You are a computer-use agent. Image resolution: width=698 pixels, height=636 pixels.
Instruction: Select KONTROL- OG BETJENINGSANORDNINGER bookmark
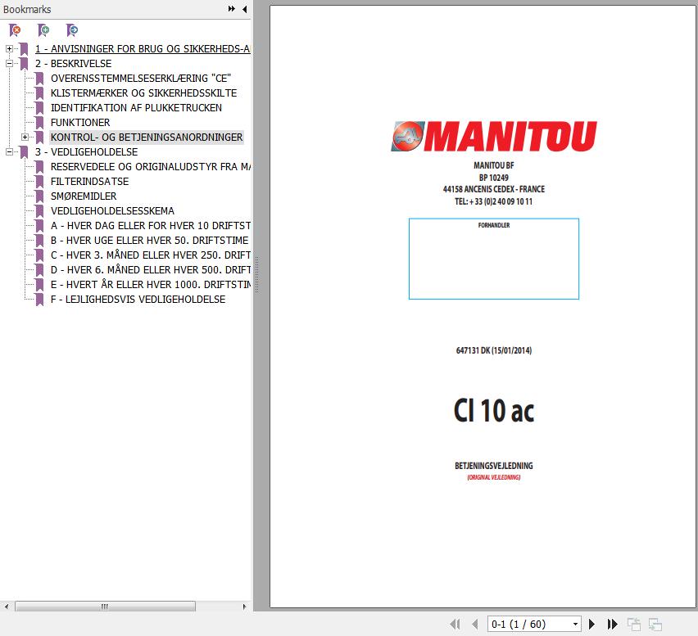(x=147, y=137)
